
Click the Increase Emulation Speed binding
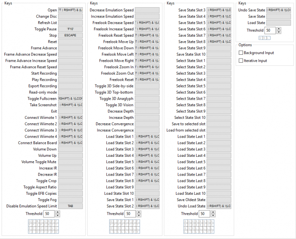[147, 16]
